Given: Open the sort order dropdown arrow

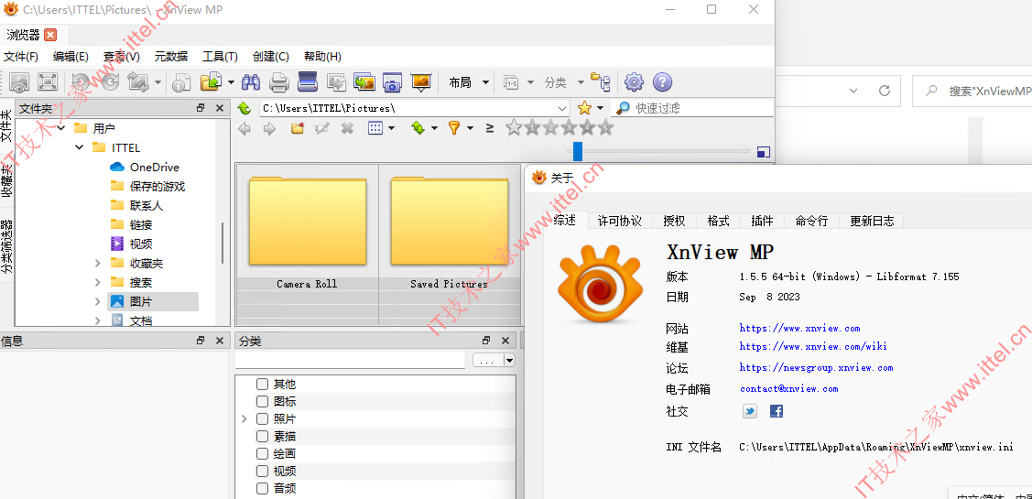Looking at the screenshot, I should [x=434, y=128].
